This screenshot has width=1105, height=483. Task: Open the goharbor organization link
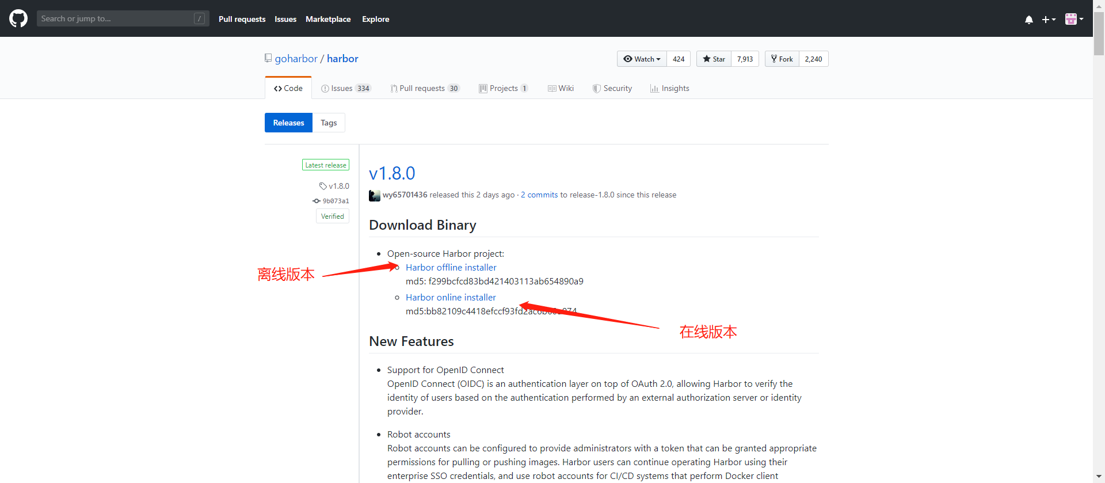296,59
